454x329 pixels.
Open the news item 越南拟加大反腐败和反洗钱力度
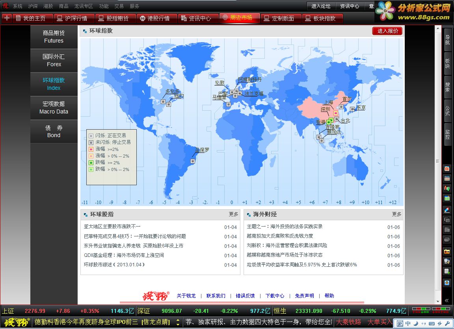click(280, 236)
